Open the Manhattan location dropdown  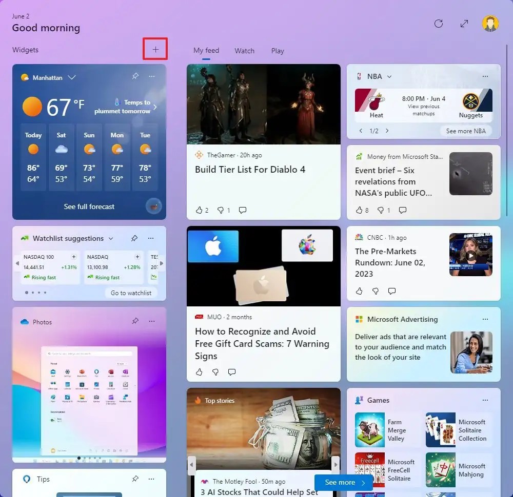point(71,78)
